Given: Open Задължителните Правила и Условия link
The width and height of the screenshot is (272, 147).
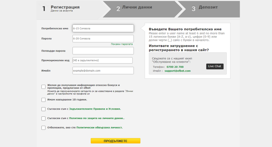Looking at the screenshot, I should pos(95,109).
